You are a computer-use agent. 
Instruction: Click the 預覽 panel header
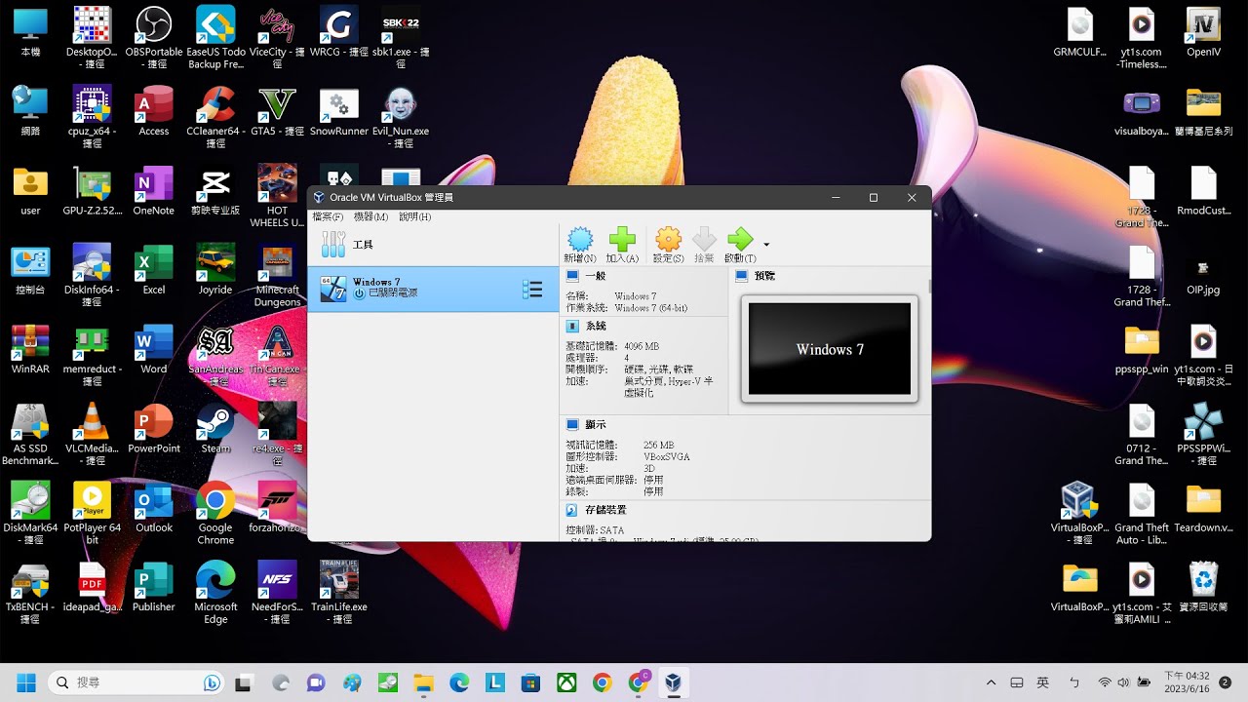pyautogui.click(x=764, y=276)
